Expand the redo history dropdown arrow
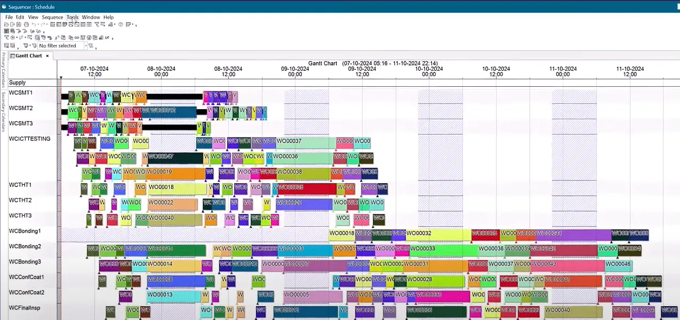 pyautogui.click(x=47, y=24)
